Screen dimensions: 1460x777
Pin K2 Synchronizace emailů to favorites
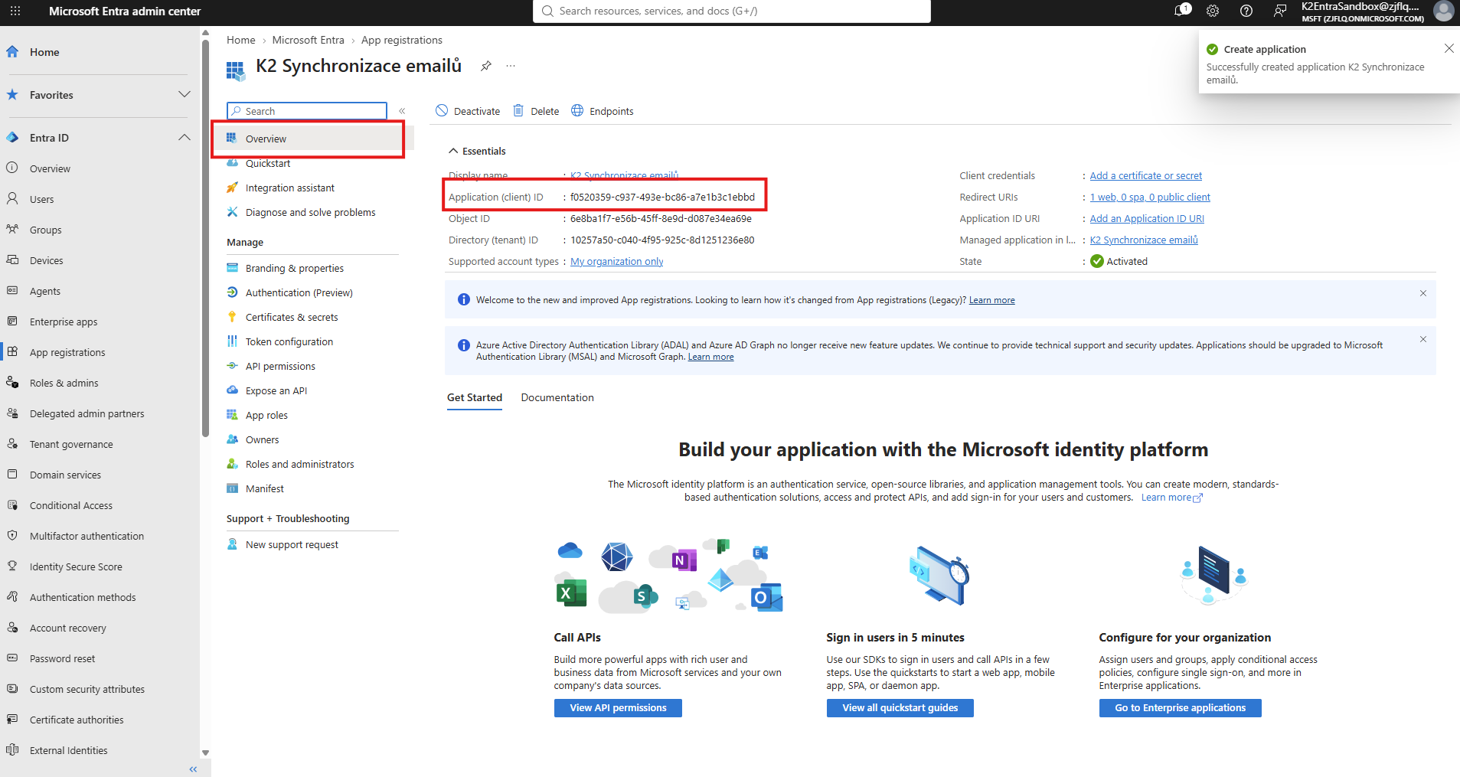click(486, 66)
